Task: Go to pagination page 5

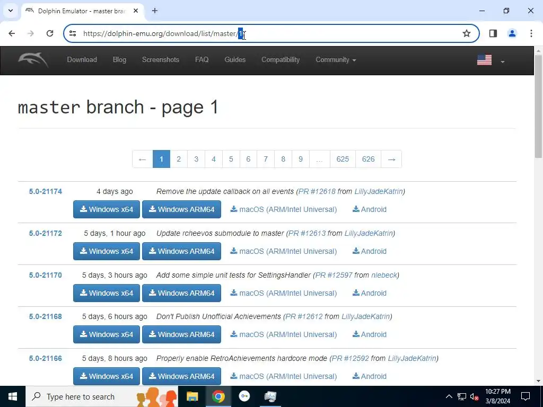Action: pyautogui.click(x=231, y=159)
